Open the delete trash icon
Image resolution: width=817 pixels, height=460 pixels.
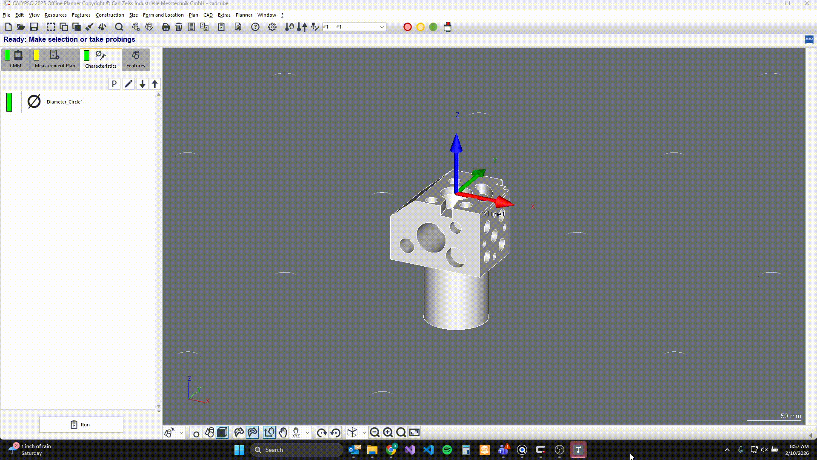tap(178, 27)
